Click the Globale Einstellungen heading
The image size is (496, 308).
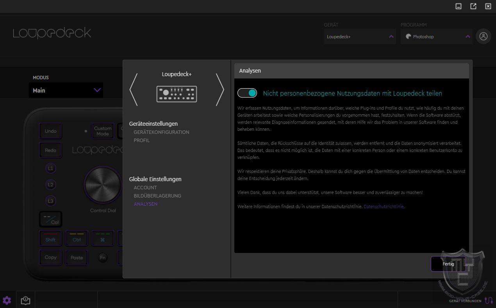(x=155, y=179)
